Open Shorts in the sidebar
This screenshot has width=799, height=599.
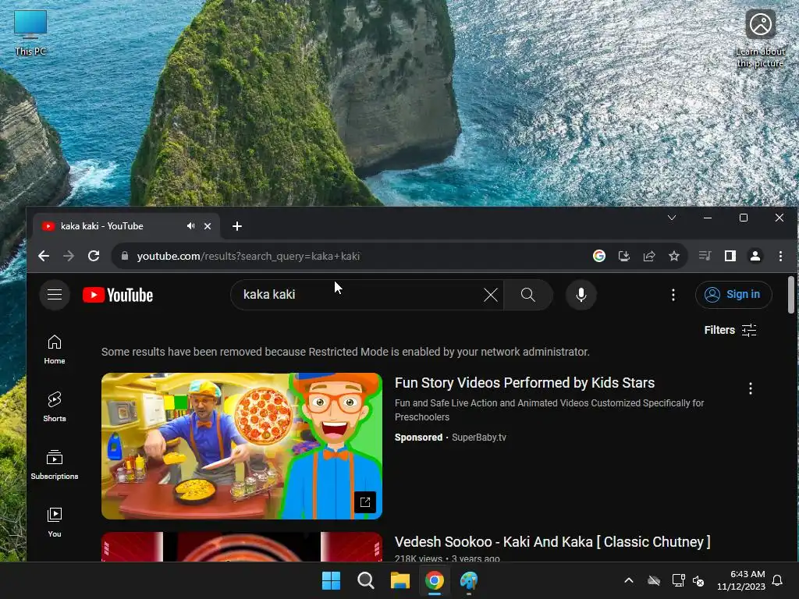[55, 407]
